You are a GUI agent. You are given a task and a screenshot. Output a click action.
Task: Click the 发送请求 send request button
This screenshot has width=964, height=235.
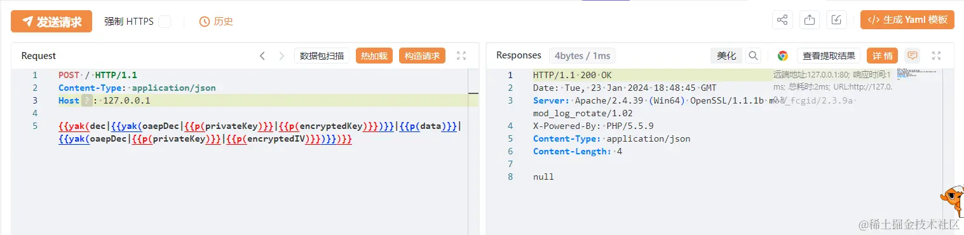pyautogui.click(x=51, y=22)
